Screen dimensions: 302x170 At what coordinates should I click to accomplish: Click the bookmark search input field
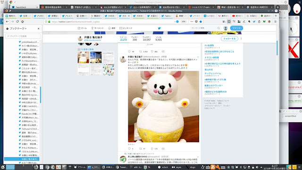point(23,36)
